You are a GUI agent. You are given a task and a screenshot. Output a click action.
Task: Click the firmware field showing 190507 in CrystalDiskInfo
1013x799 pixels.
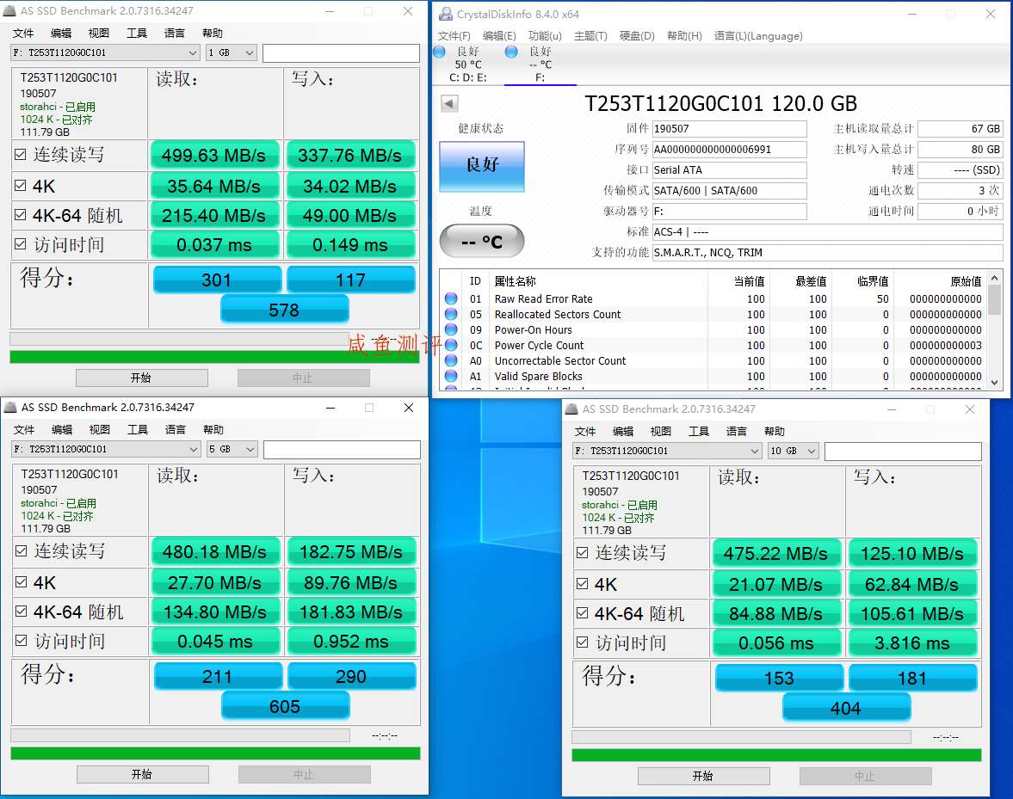[729, 129]
